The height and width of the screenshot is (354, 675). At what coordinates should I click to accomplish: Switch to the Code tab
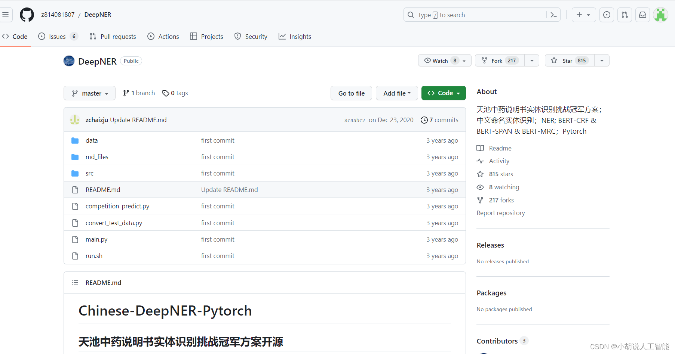pyautogui.click(x=15, y=37)
